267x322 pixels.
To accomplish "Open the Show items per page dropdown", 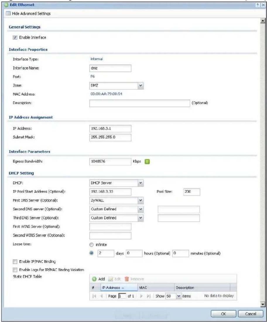I will pos(179,296).
